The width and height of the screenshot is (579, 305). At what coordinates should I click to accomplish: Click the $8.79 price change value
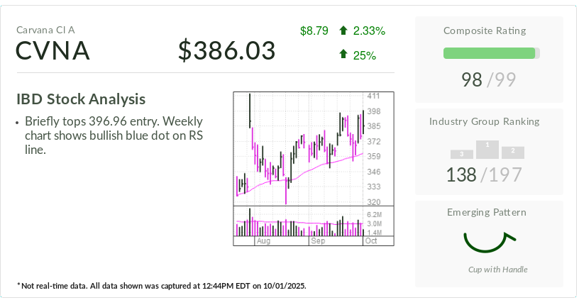(314, 30)
